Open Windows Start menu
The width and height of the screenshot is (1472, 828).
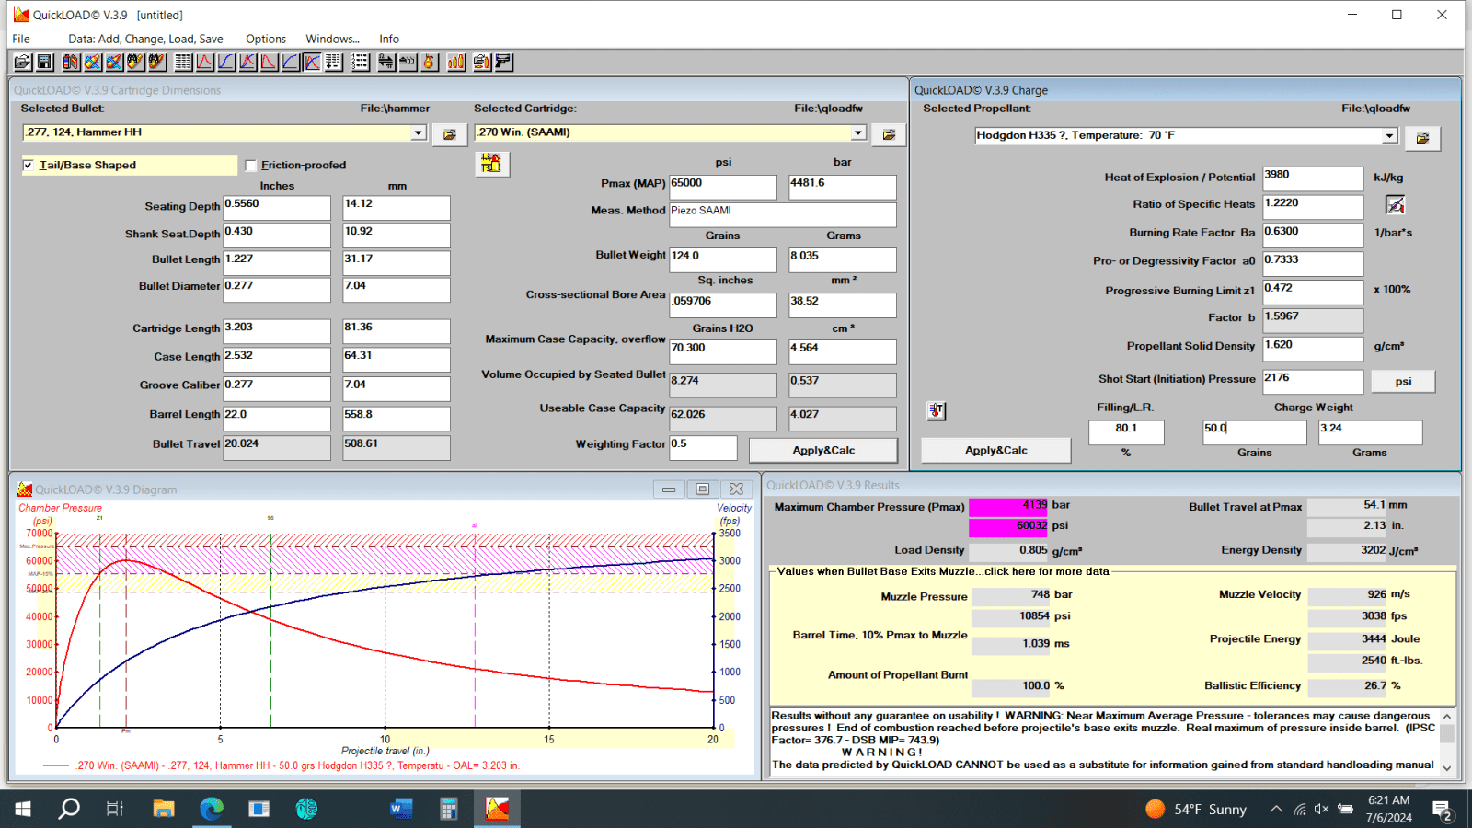(23, 809)
